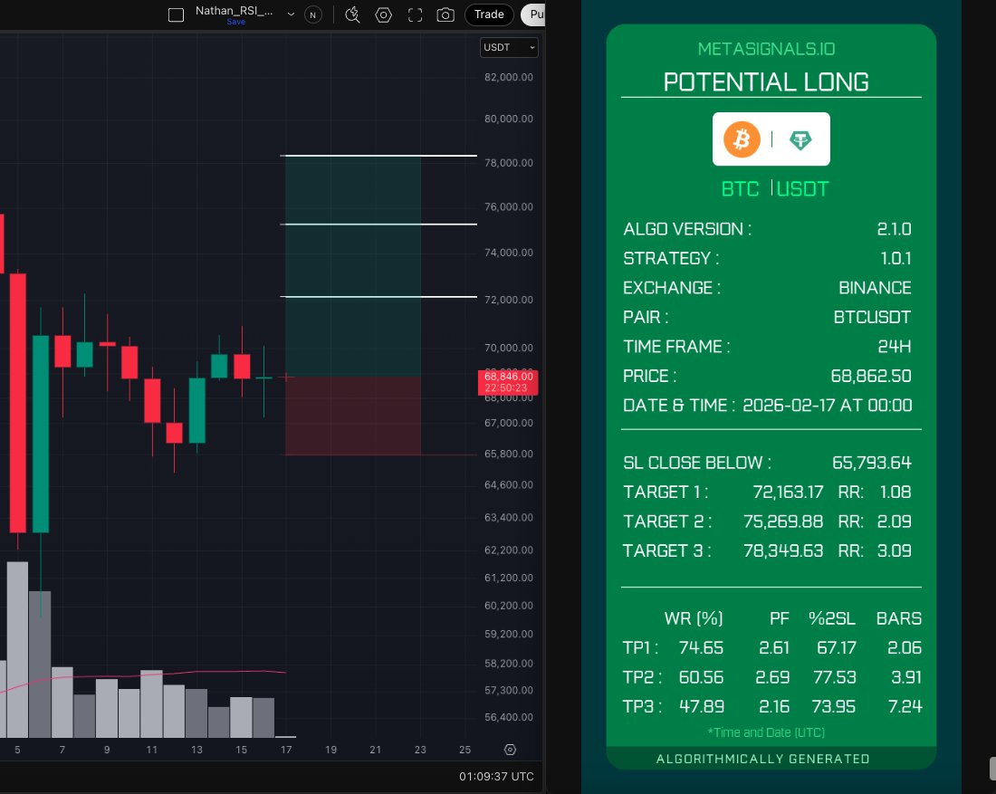The image size is (996, 794).
Task: Click the date 2026-02-17 AT 00:00
Action: pyautogui.click(x=827, y=406)
